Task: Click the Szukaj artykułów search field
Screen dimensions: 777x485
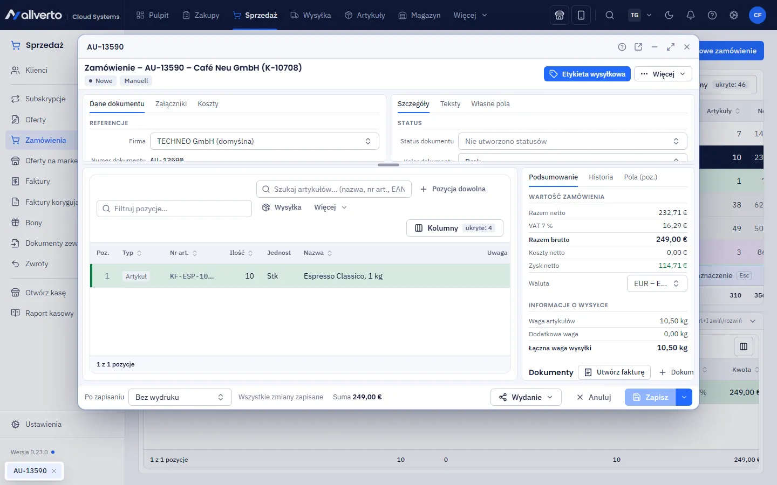Action: 334,189
